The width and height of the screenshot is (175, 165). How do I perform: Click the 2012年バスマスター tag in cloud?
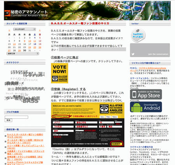30,89
